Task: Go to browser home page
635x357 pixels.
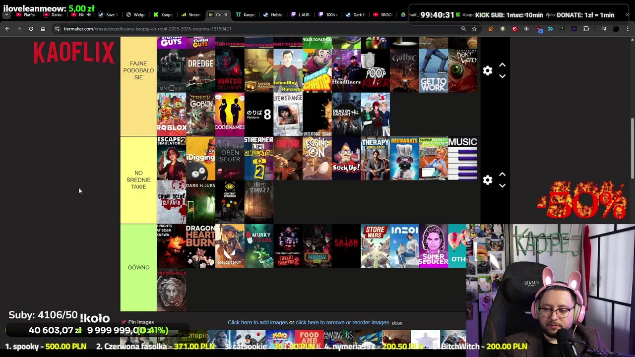Action: (43, 29)
